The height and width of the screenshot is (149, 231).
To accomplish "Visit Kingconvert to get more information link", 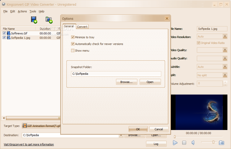I will 29,144.
